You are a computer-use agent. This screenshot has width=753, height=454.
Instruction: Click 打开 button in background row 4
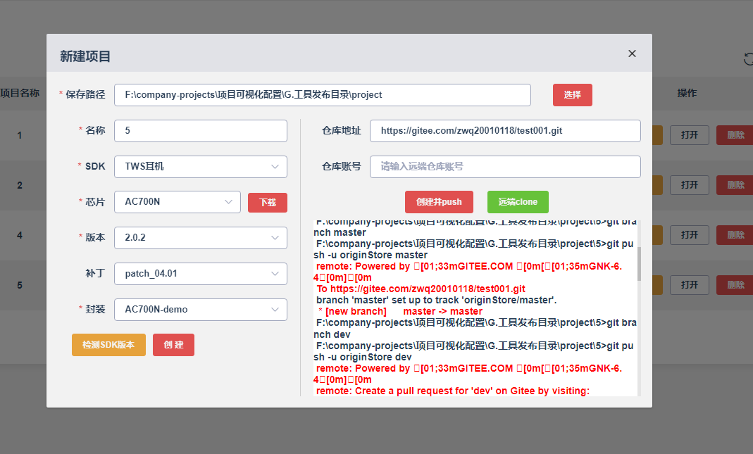tap(690, 235)
